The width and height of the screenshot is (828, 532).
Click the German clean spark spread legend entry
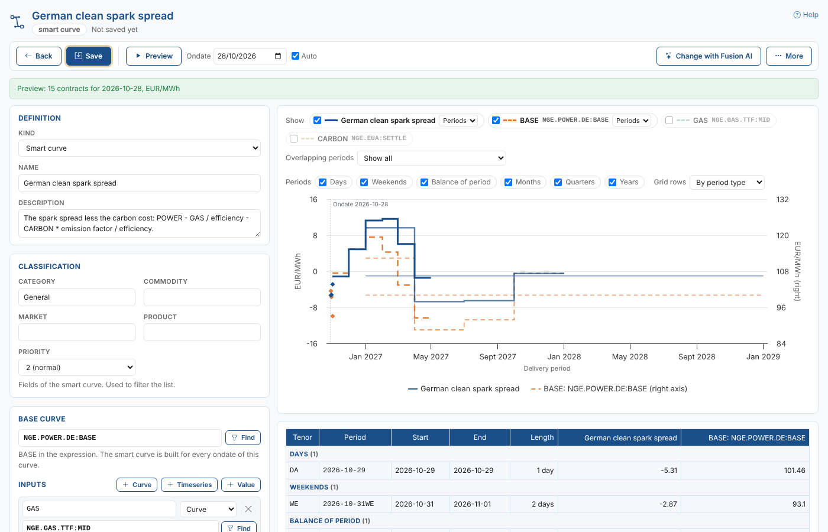pos(464,389)
